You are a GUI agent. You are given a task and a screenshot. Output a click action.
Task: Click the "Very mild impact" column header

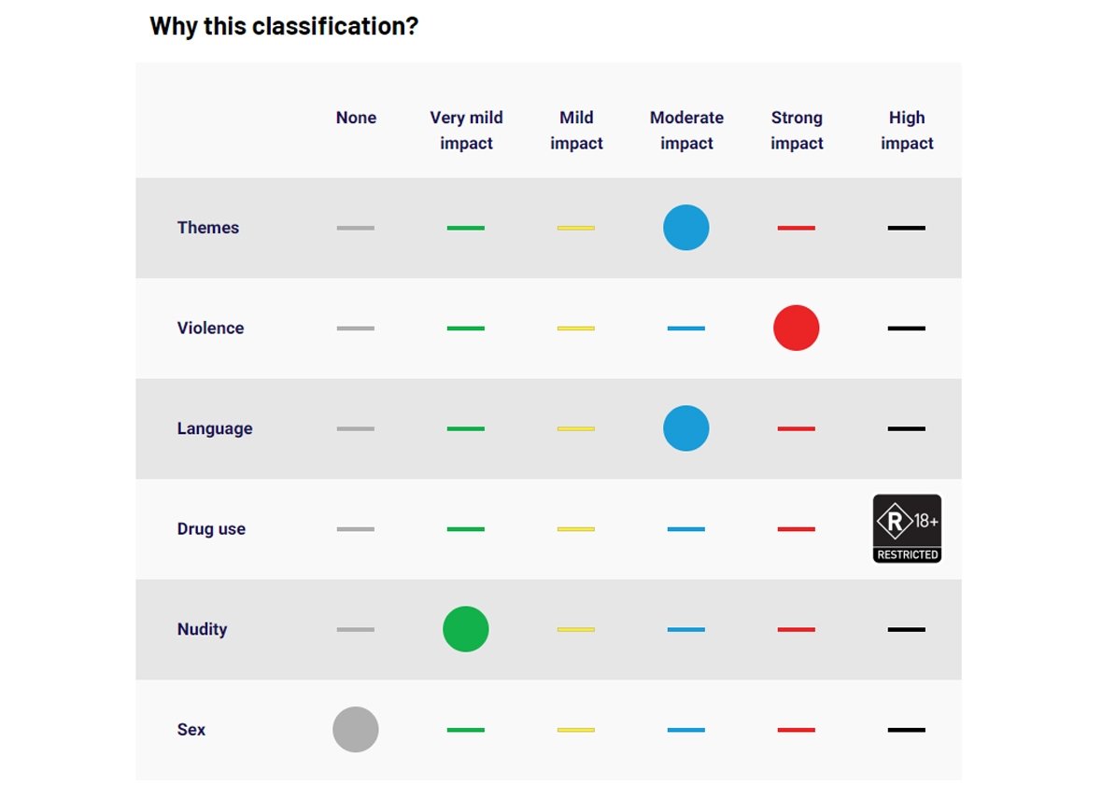click(x=466, y=131)
